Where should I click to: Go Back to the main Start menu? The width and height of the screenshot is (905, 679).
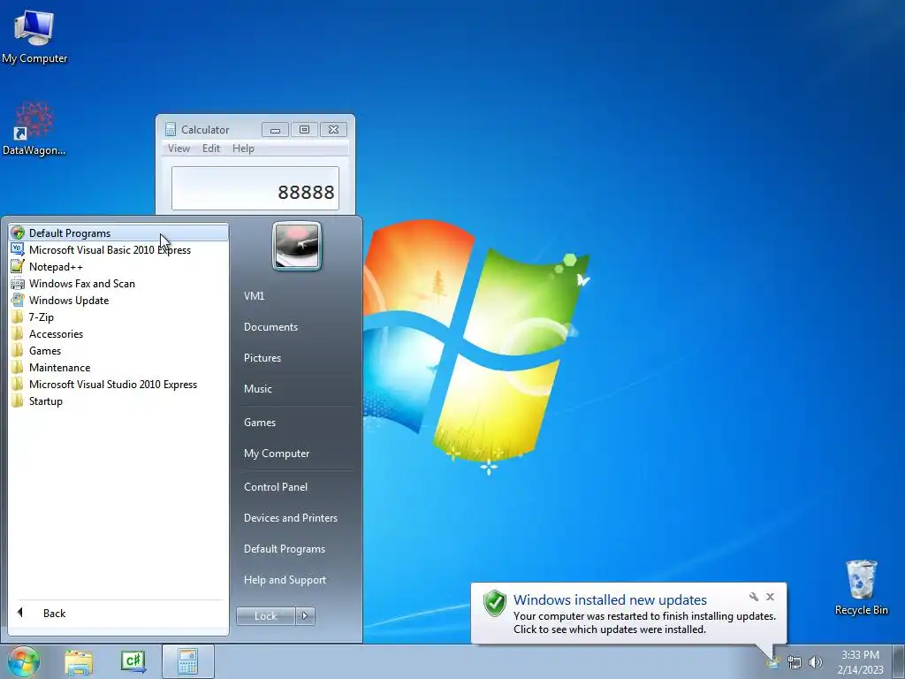coord(118,614)
